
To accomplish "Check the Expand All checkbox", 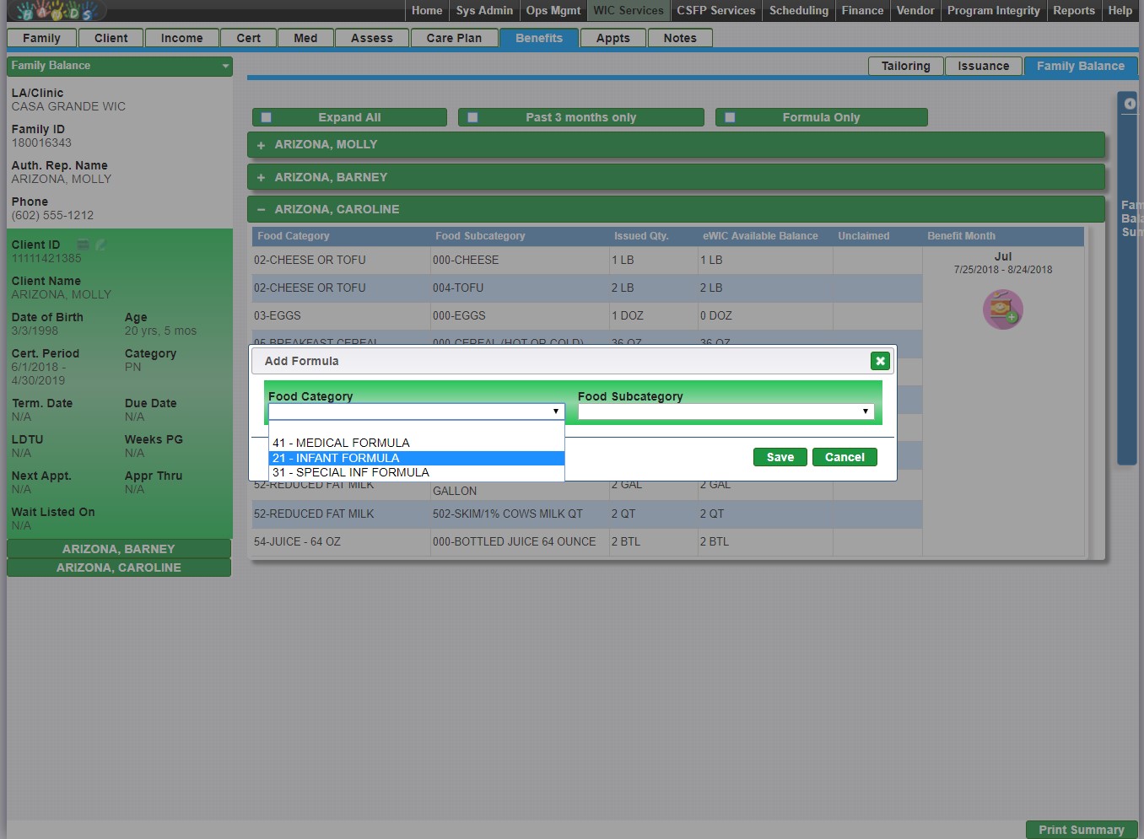I will pyautogui.click(x=267, y=118).
